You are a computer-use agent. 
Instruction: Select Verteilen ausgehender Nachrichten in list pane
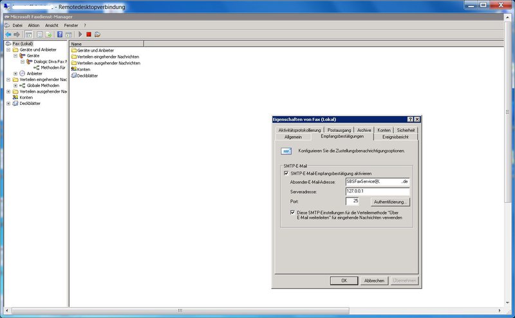[106, 62]
